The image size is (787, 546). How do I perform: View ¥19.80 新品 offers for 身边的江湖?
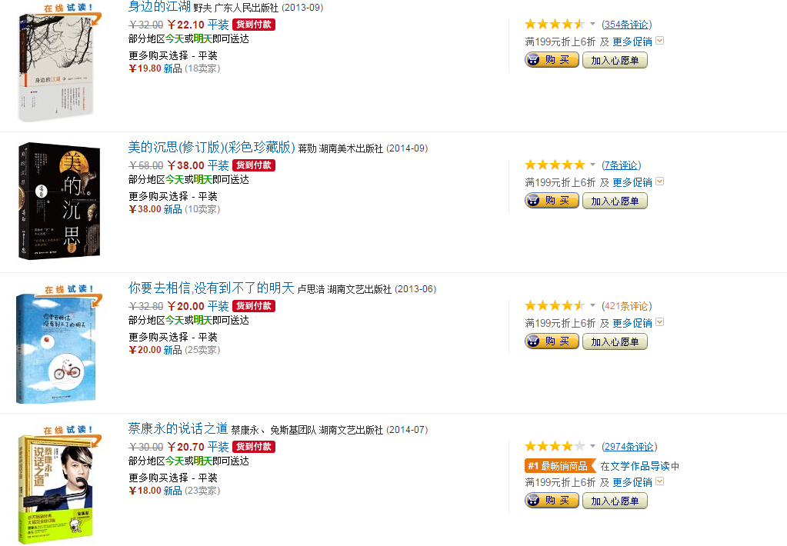click(x=155, y=68)
